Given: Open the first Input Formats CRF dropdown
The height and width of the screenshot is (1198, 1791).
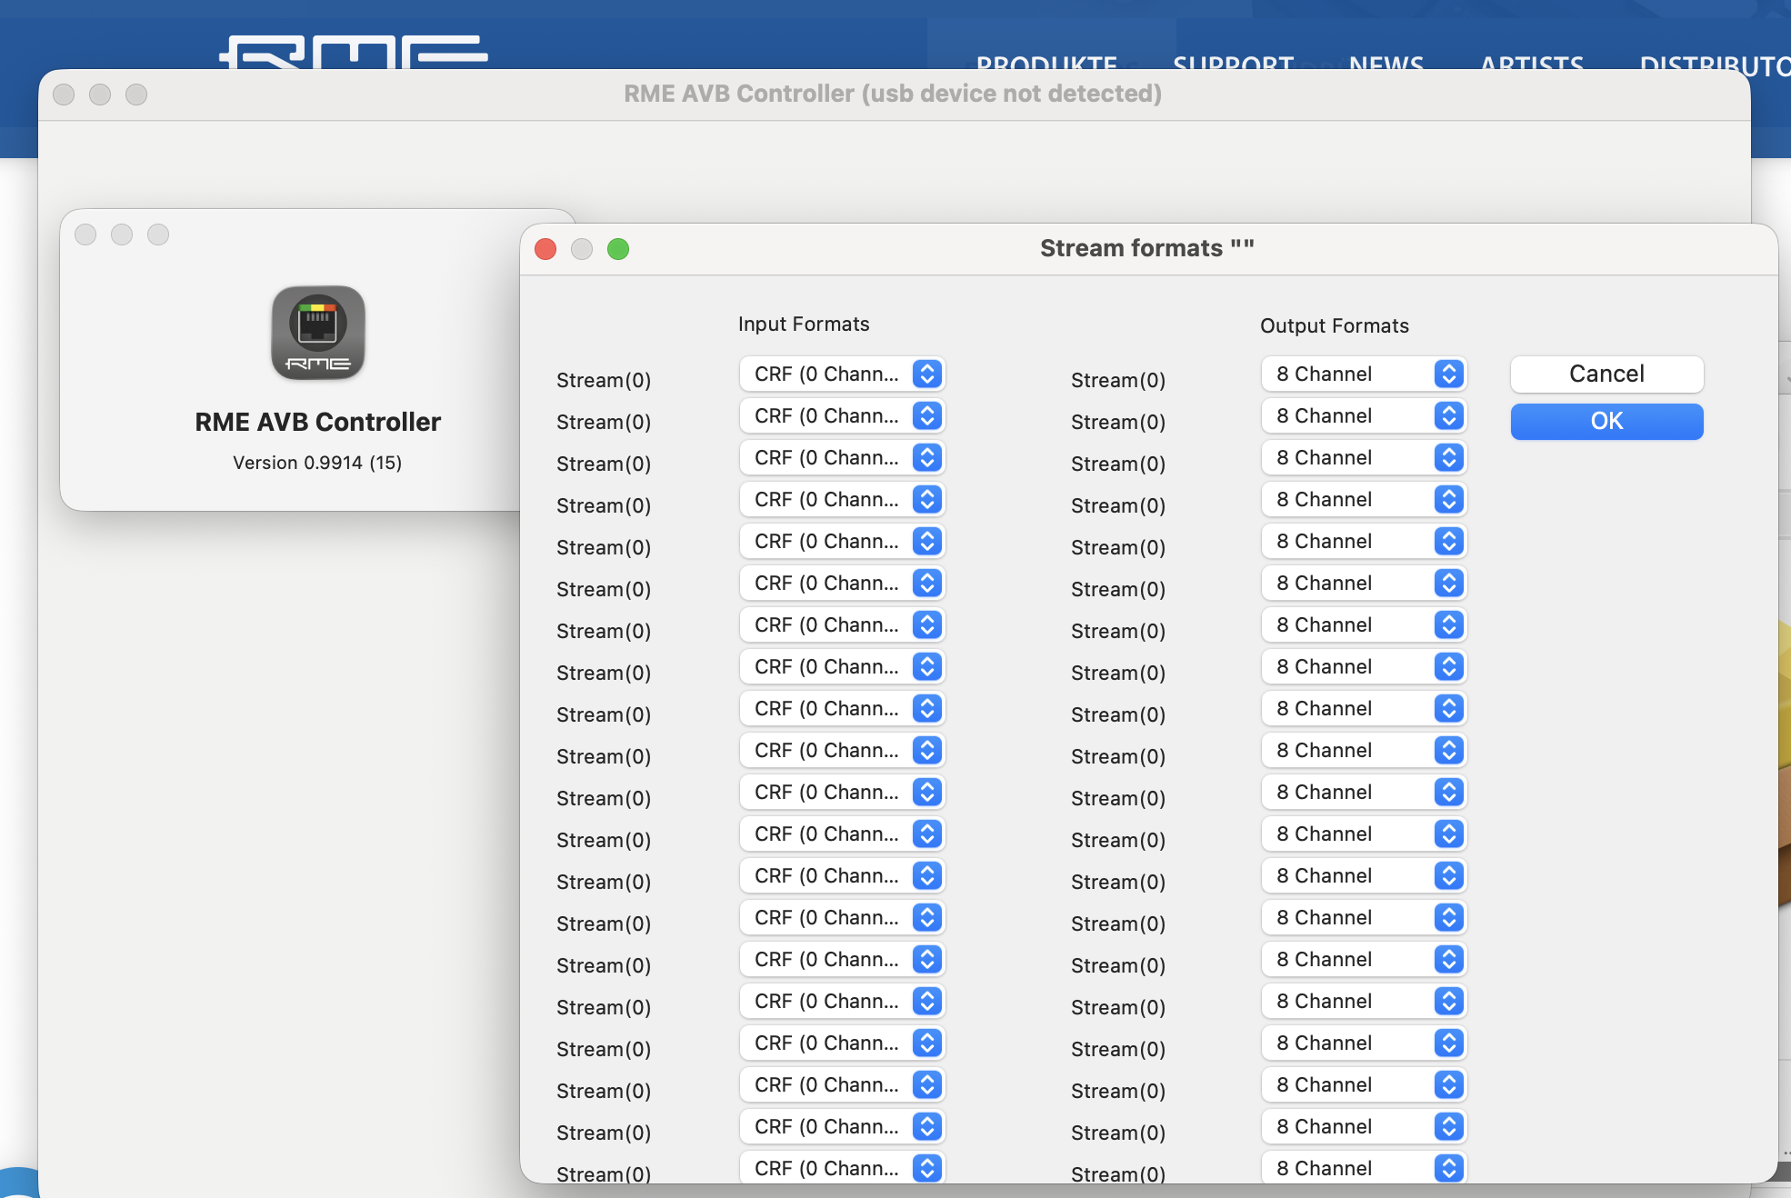Looking at the screenshot, I should tap(842, 374).
